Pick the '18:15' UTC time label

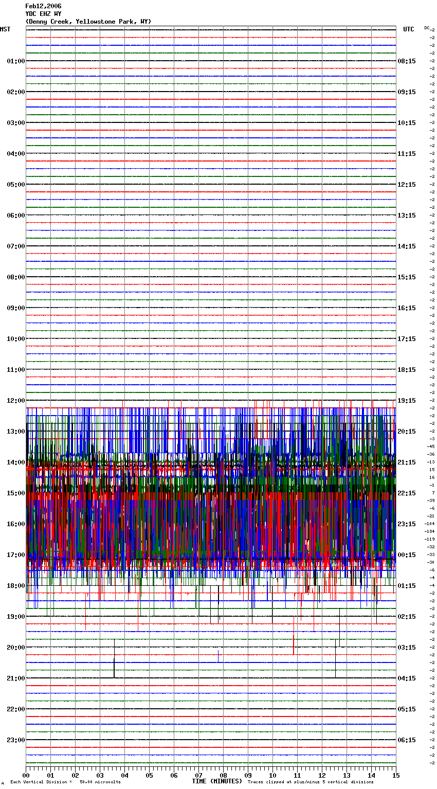click(407, 370)
